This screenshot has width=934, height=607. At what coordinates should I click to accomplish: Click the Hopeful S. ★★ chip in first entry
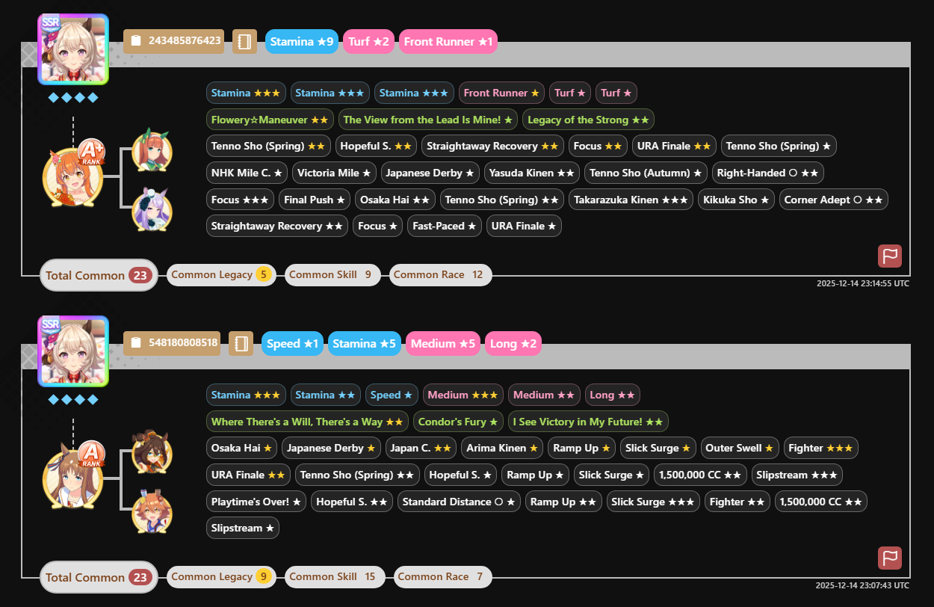click(x=376, y=146)
